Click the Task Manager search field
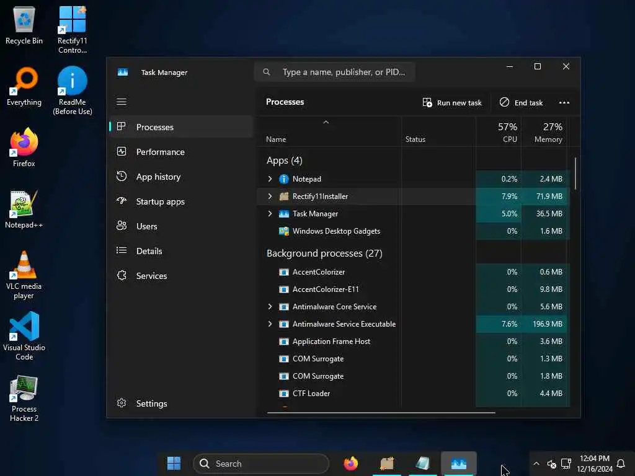The image size is (635, 476). [x=334, y=72]
